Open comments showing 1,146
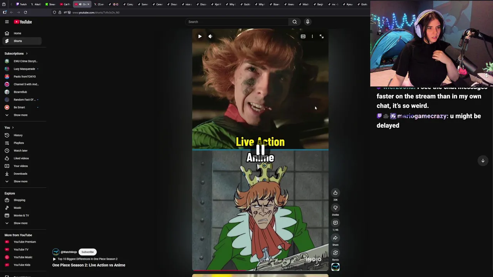Viewport: 493px width, 277px height. [x=335, y=223]
